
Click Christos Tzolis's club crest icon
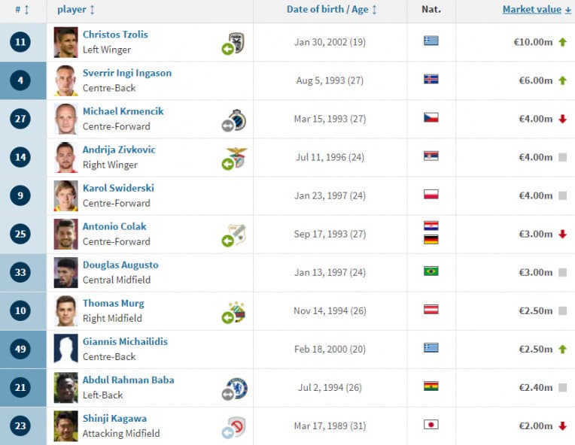coord(237,42)
